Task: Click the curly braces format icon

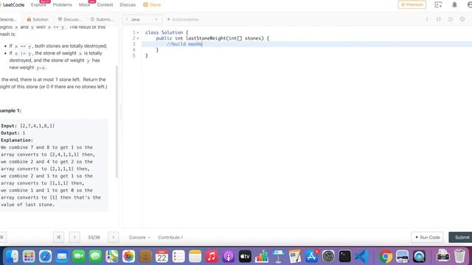Action: [439, 19]
